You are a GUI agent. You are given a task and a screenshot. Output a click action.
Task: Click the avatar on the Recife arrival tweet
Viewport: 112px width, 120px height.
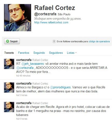point(9,107)
